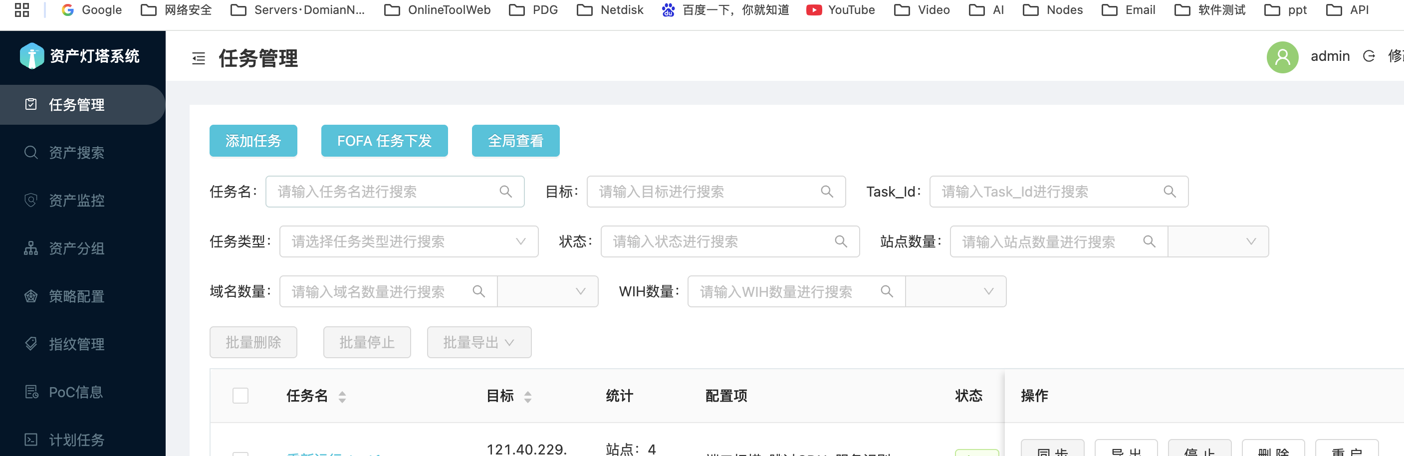The width and height of the screenshot is (1404, 456).
Task: Click search icon in Task_Id field
Action: pos(1169,192)
